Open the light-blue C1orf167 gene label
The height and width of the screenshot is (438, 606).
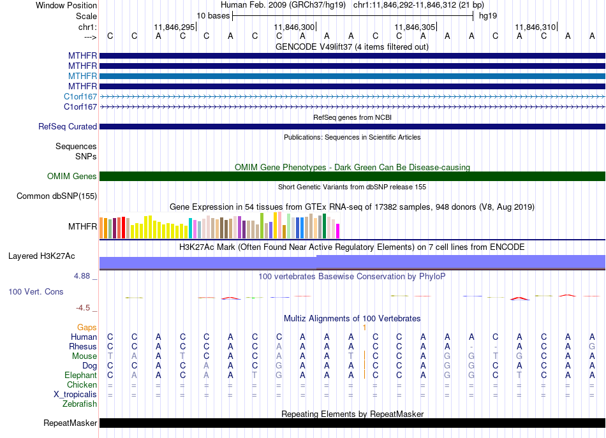click(x=80, y=96)
